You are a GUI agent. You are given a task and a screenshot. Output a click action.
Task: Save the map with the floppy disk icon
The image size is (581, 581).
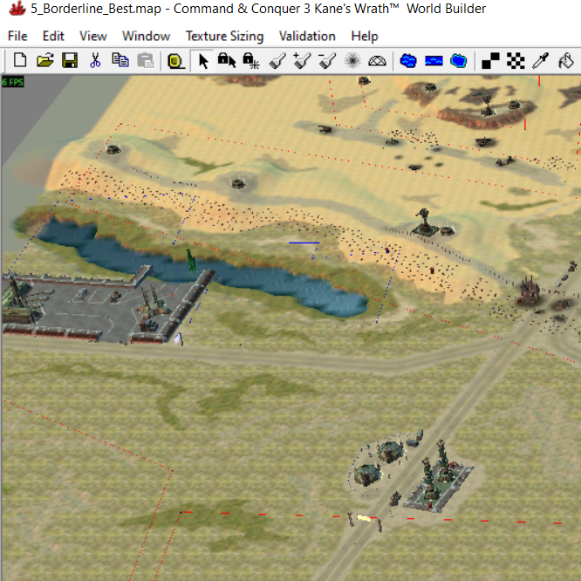(x=70, y=60)
